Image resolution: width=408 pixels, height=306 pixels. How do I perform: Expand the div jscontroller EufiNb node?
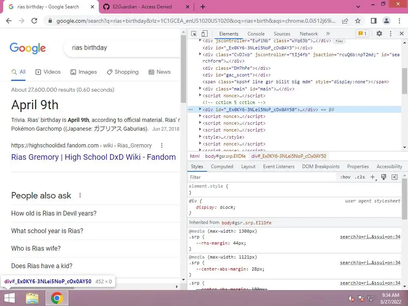click(200, 40)
